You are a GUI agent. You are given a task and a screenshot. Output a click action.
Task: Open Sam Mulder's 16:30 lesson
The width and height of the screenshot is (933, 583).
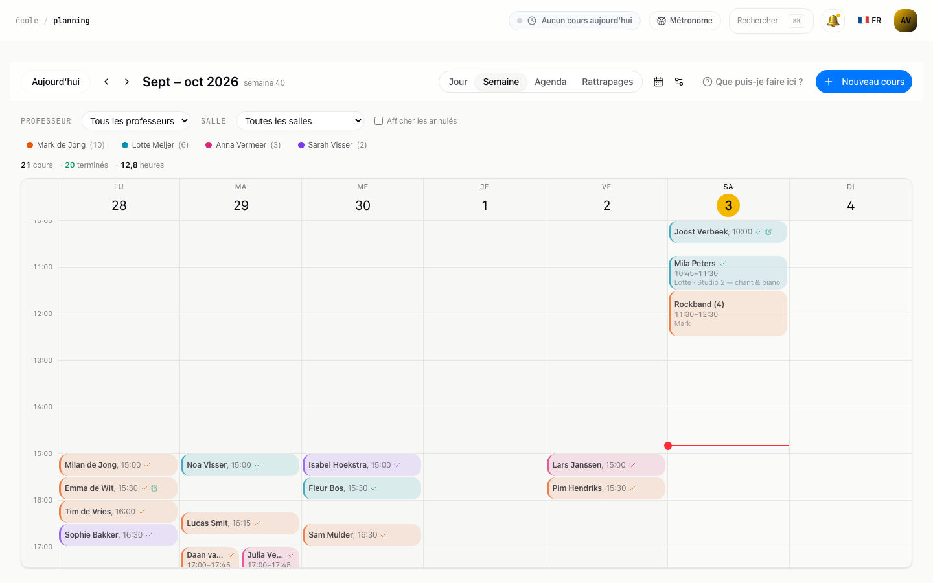pos(362,535)
